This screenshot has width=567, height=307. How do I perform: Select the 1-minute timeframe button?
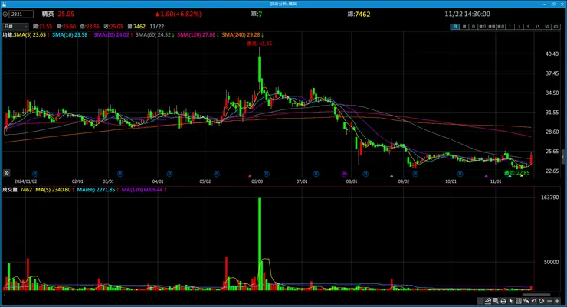pos(510,27)
